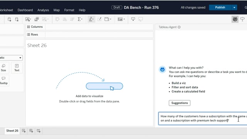This screenshot has width=247, height=139.
Task: Open the Analysis menu
Action: click(x=43, y=10)
